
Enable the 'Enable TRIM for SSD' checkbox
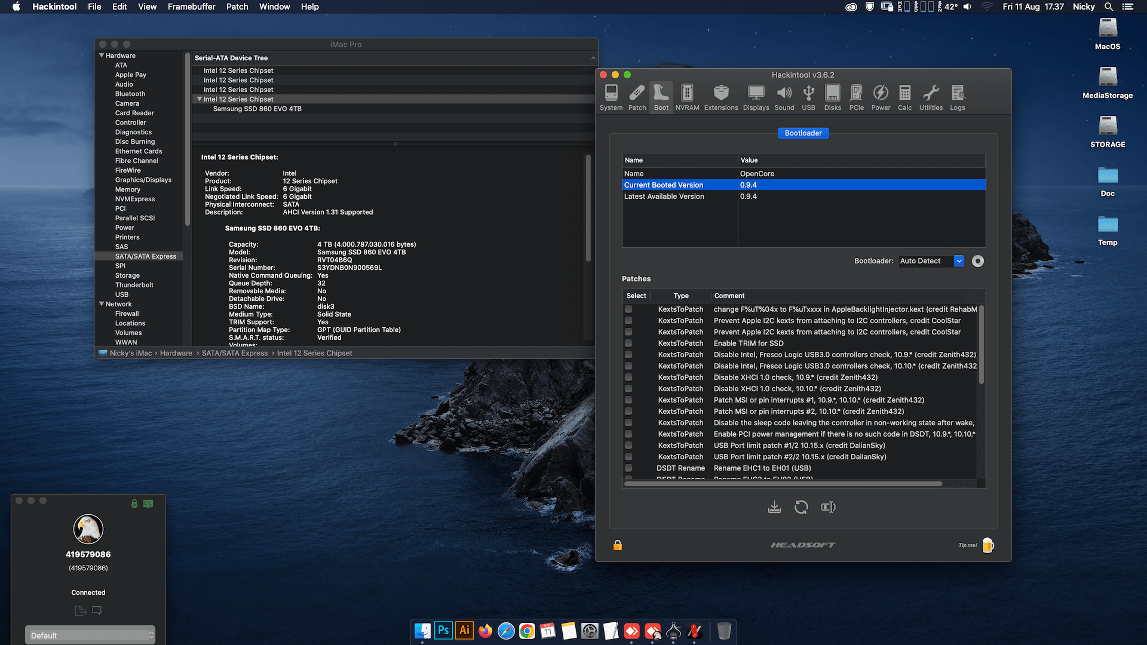coord(628,343)
